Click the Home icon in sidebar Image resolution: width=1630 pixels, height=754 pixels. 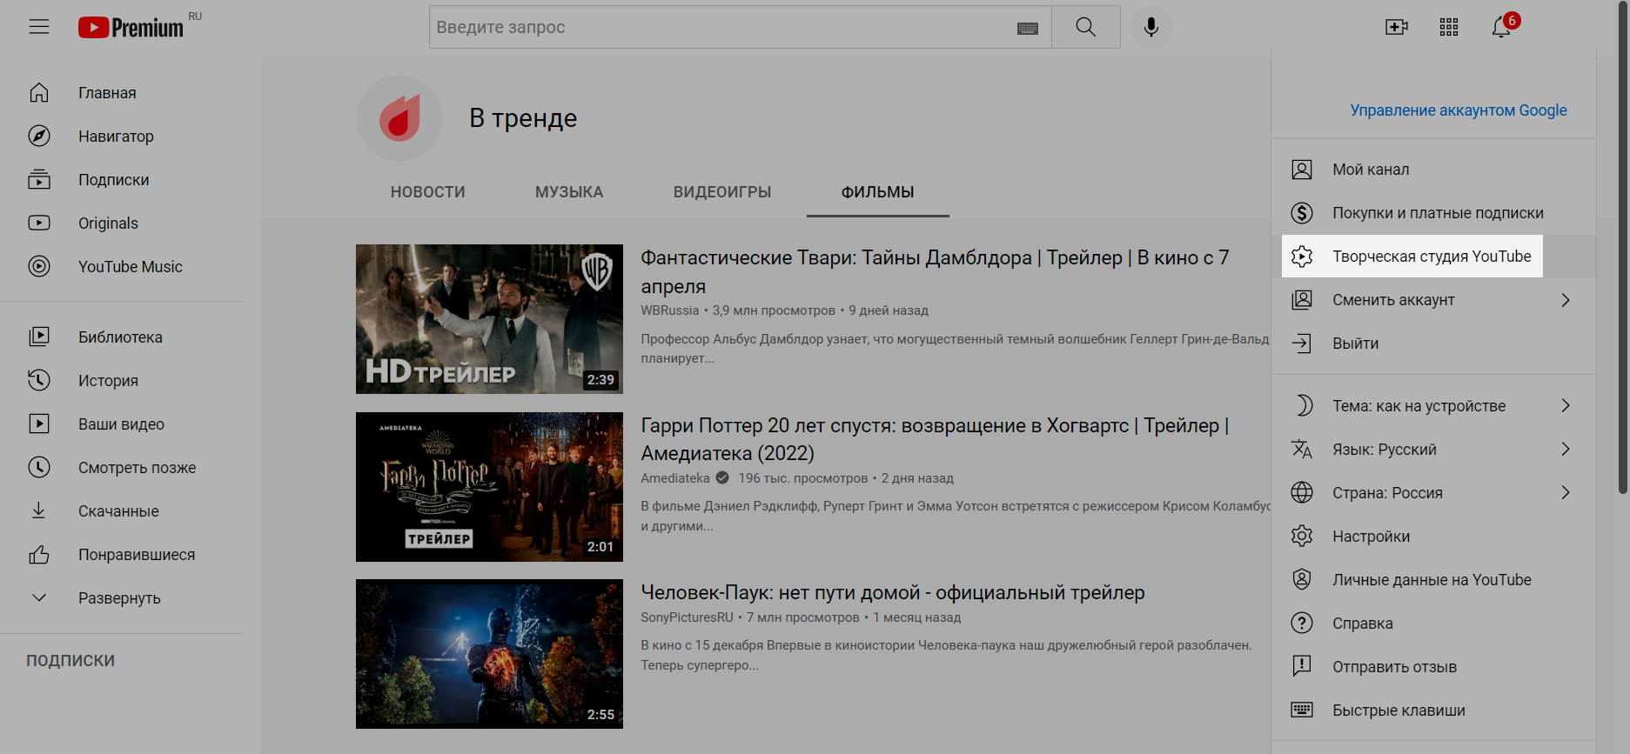tap(39, 93)
